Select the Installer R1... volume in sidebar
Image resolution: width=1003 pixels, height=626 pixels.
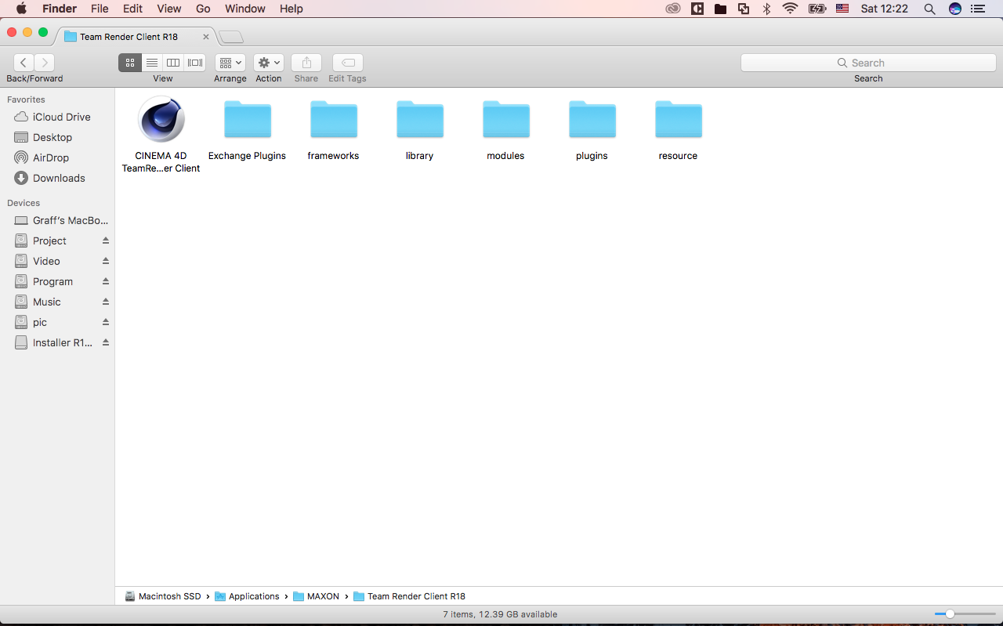tap(55, 342)
